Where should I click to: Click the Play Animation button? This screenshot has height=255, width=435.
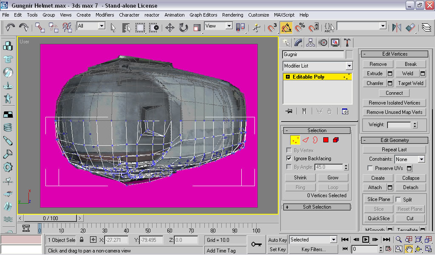point(365,240)
